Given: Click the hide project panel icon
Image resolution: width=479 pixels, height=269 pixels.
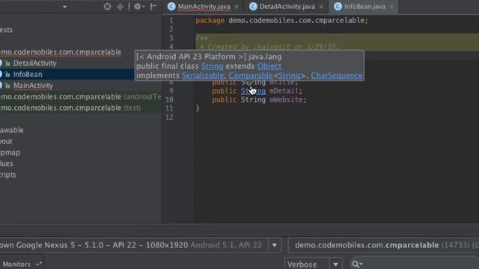Looking at the screenshot, I should pyautogui.click(x=153, y=7).
